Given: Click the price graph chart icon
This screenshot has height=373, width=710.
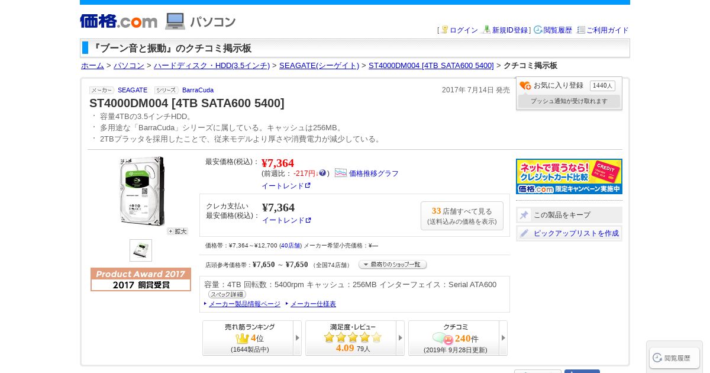Looking at the screenshot, I should [x=341, y=173].
